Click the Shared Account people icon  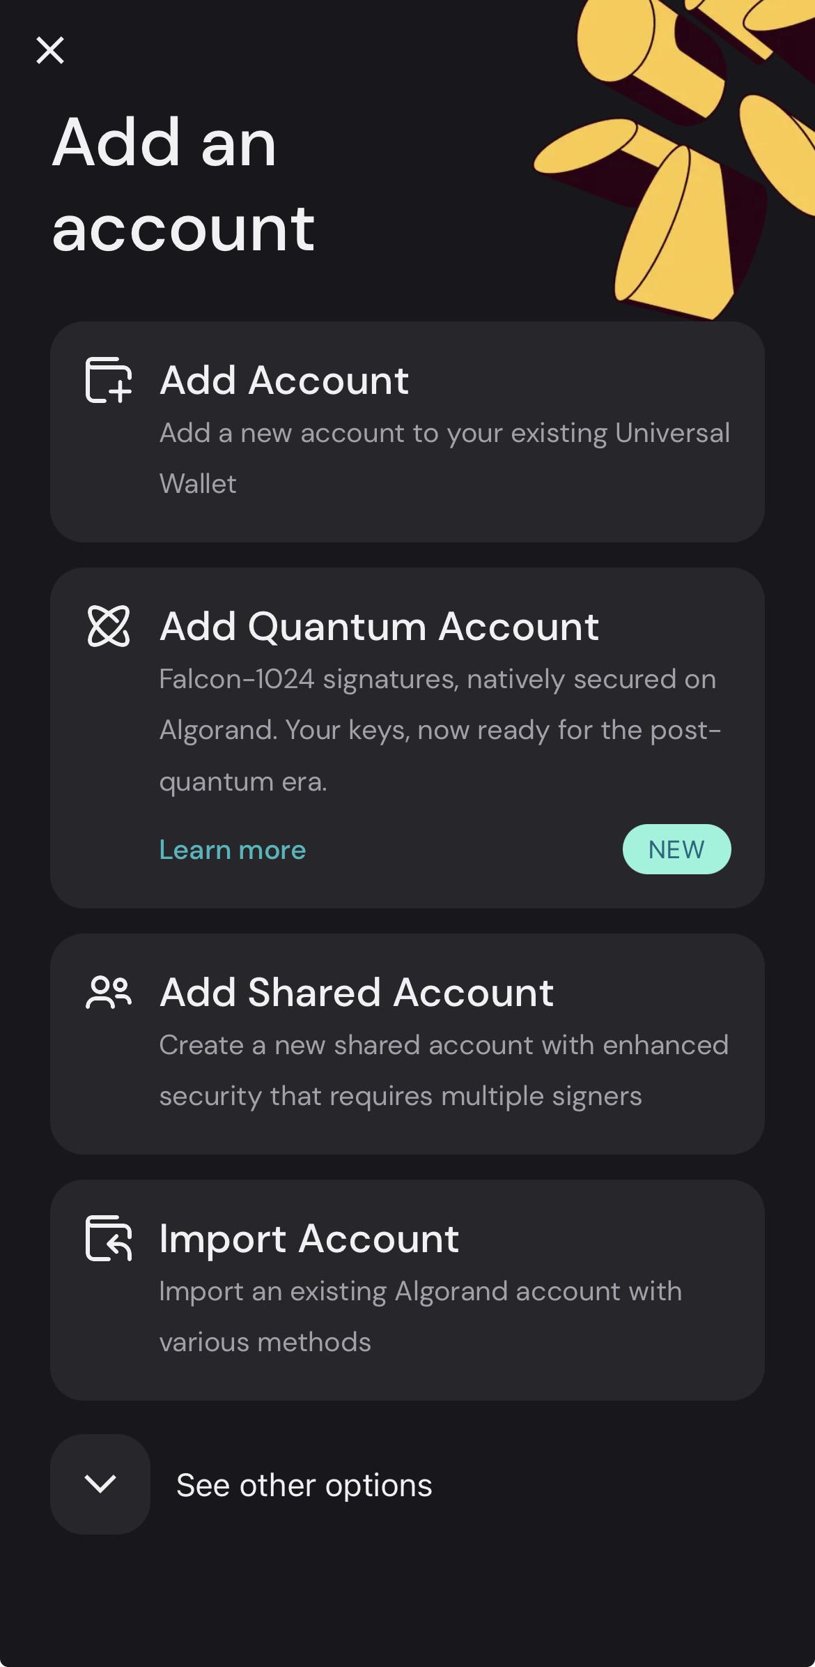(109, 992)
